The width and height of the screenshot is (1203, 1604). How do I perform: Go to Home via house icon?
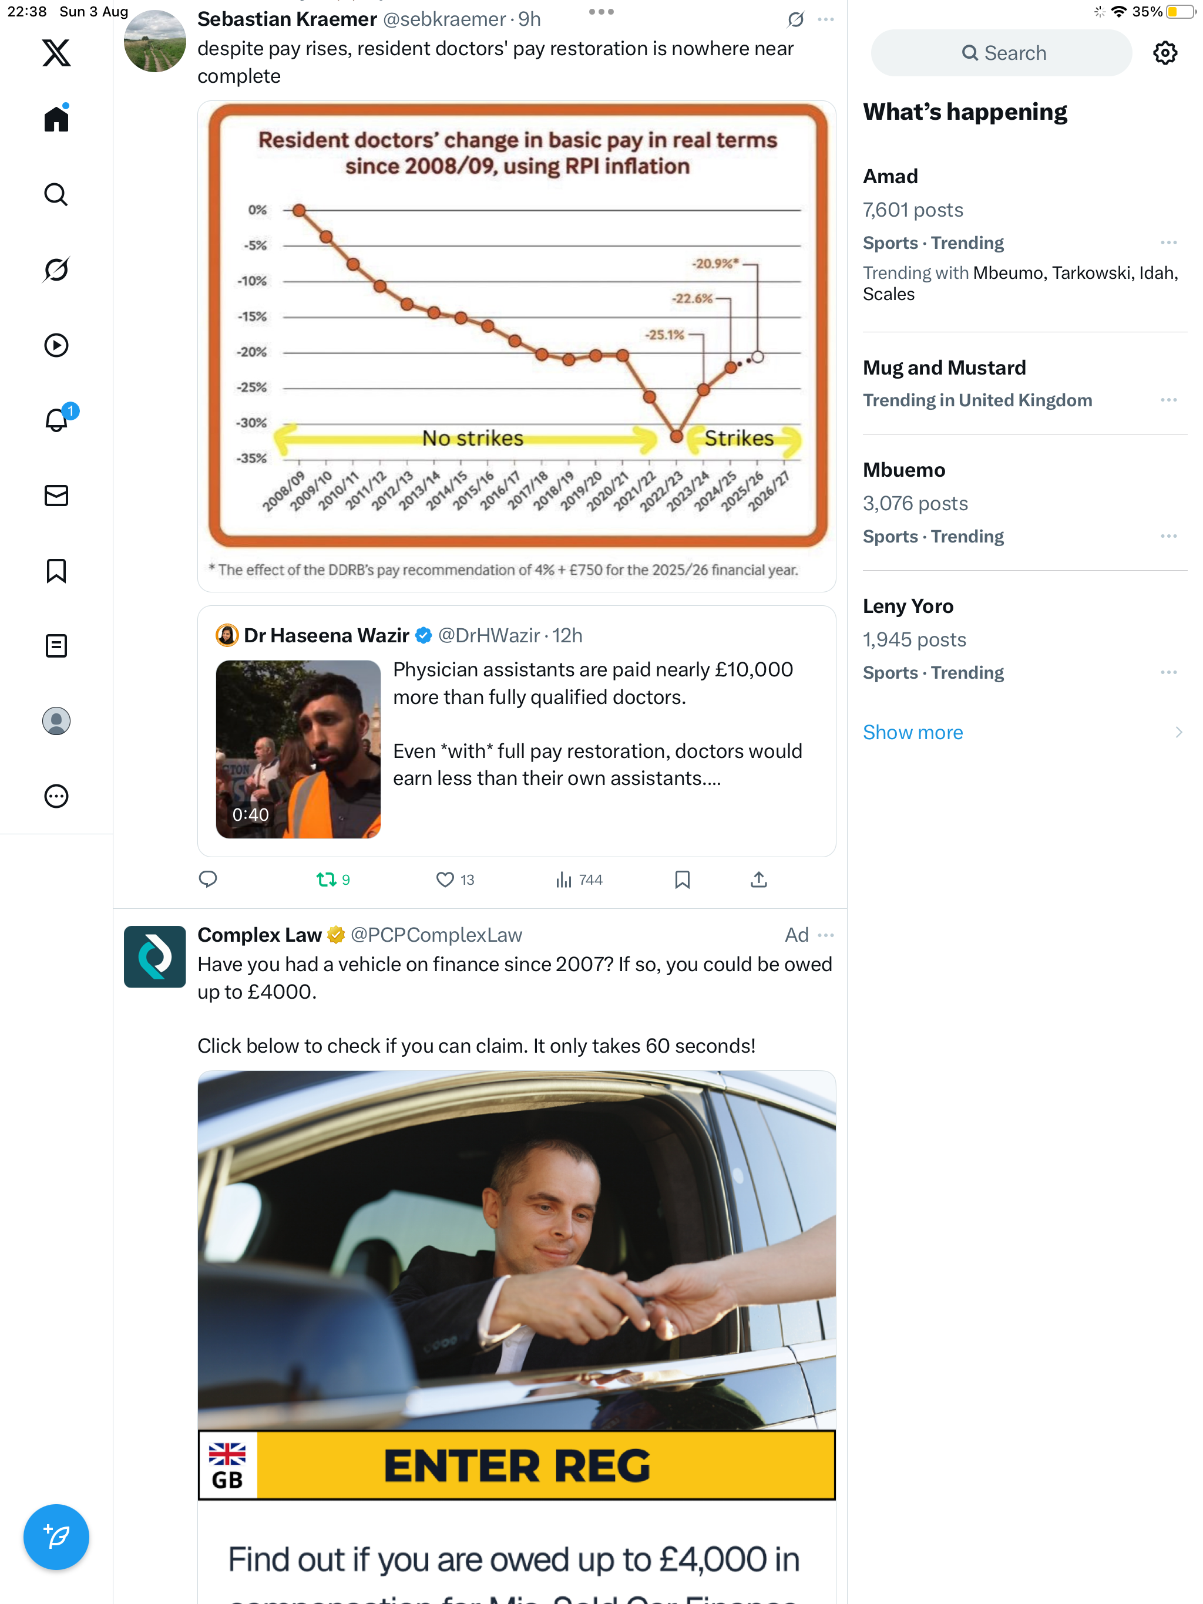56,119
